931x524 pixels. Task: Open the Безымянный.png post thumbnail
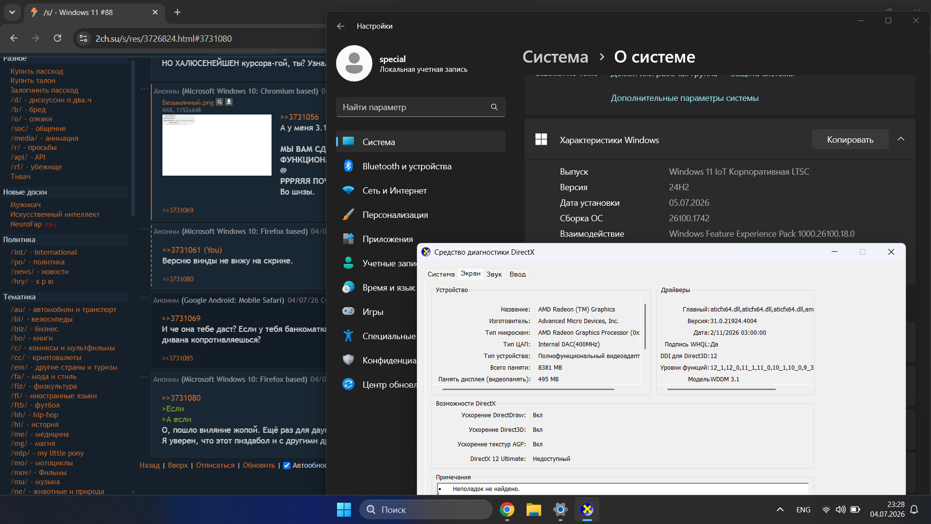[217, 145]
